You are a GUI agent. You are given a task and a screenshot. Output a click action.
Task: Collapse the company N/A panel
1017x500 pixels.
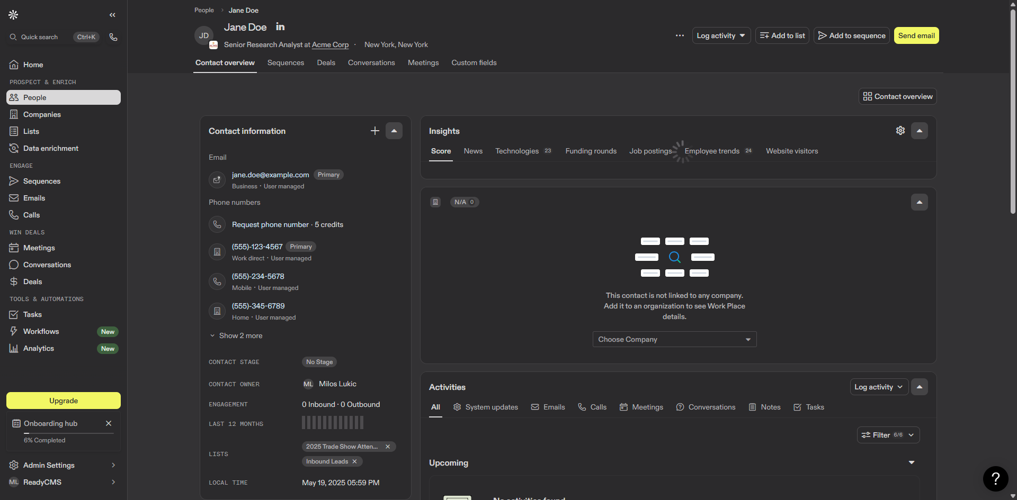tap(920, 202)
